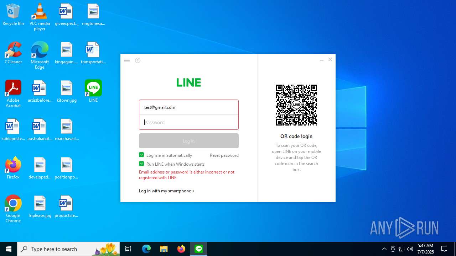The image size is (456, 256).
Task: Choose Log in with my smartphone
Action: [x=167, y=191]
